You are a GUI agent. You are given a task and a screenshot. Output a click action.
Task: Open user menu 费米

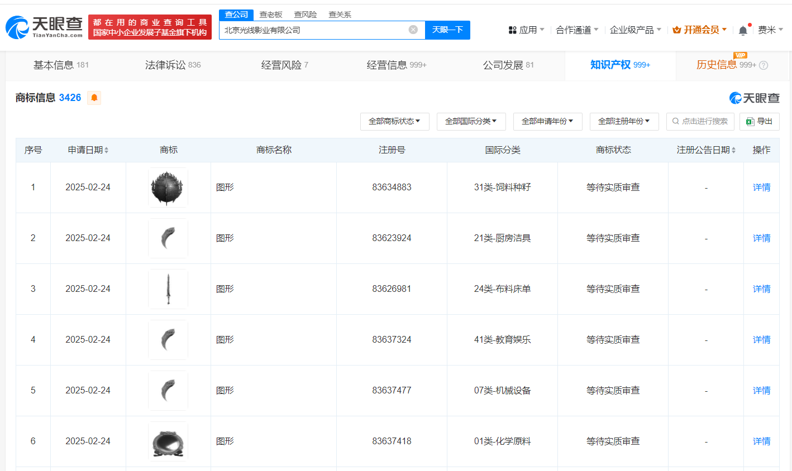tap(770, 30)
